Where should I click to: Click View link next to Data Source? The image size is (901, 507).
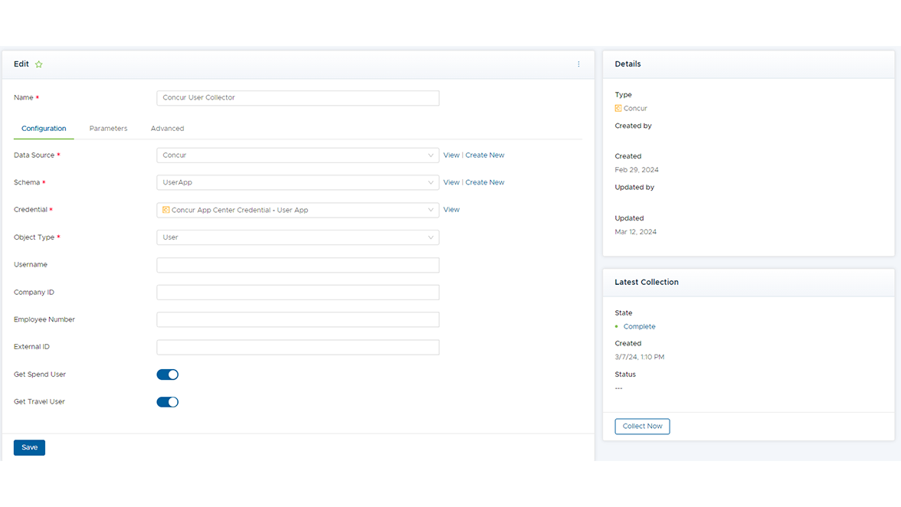coord(451,155)
